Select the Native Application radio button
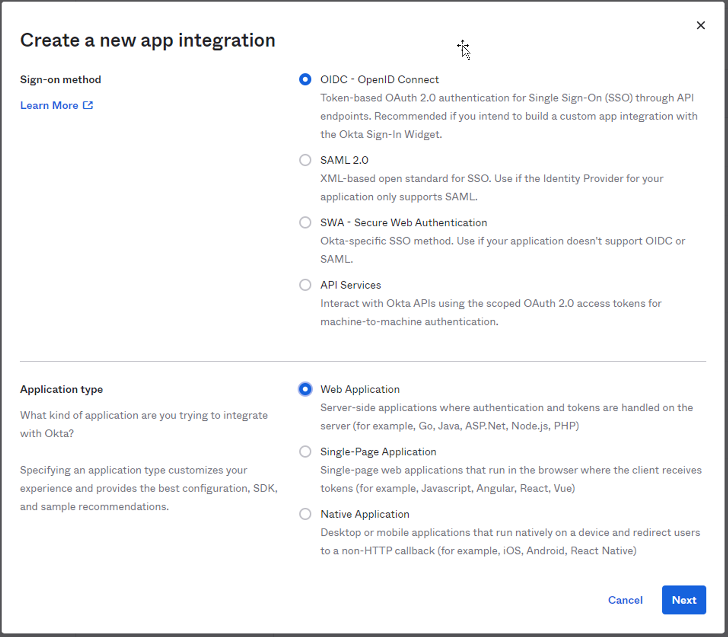This screenshot has height=637, width=728. [x=305, y=514]
